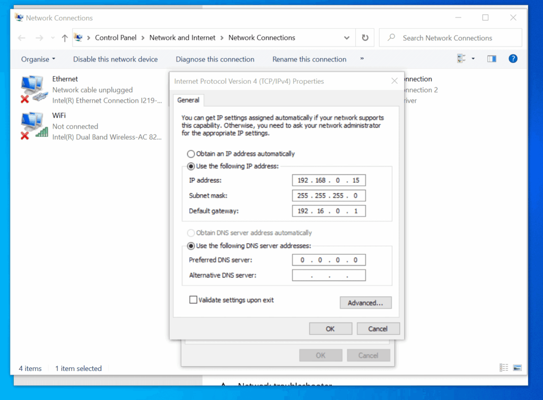Screen dimensions: 543x400
Task: Select Obtain an IP address automatically
Action: point(241,154)
